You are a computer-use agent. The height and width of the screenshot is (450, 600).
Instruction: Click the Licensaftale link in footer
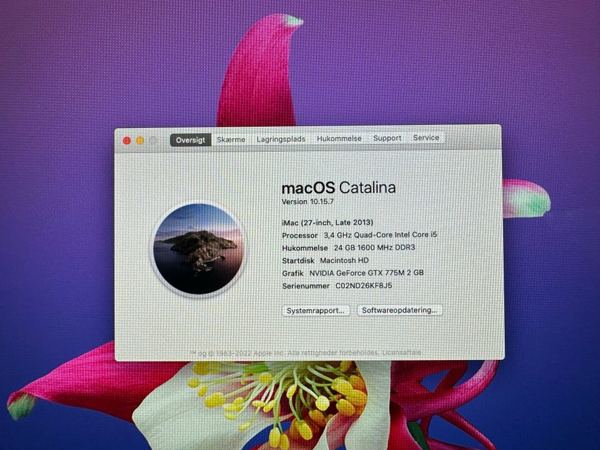[402, 352]
